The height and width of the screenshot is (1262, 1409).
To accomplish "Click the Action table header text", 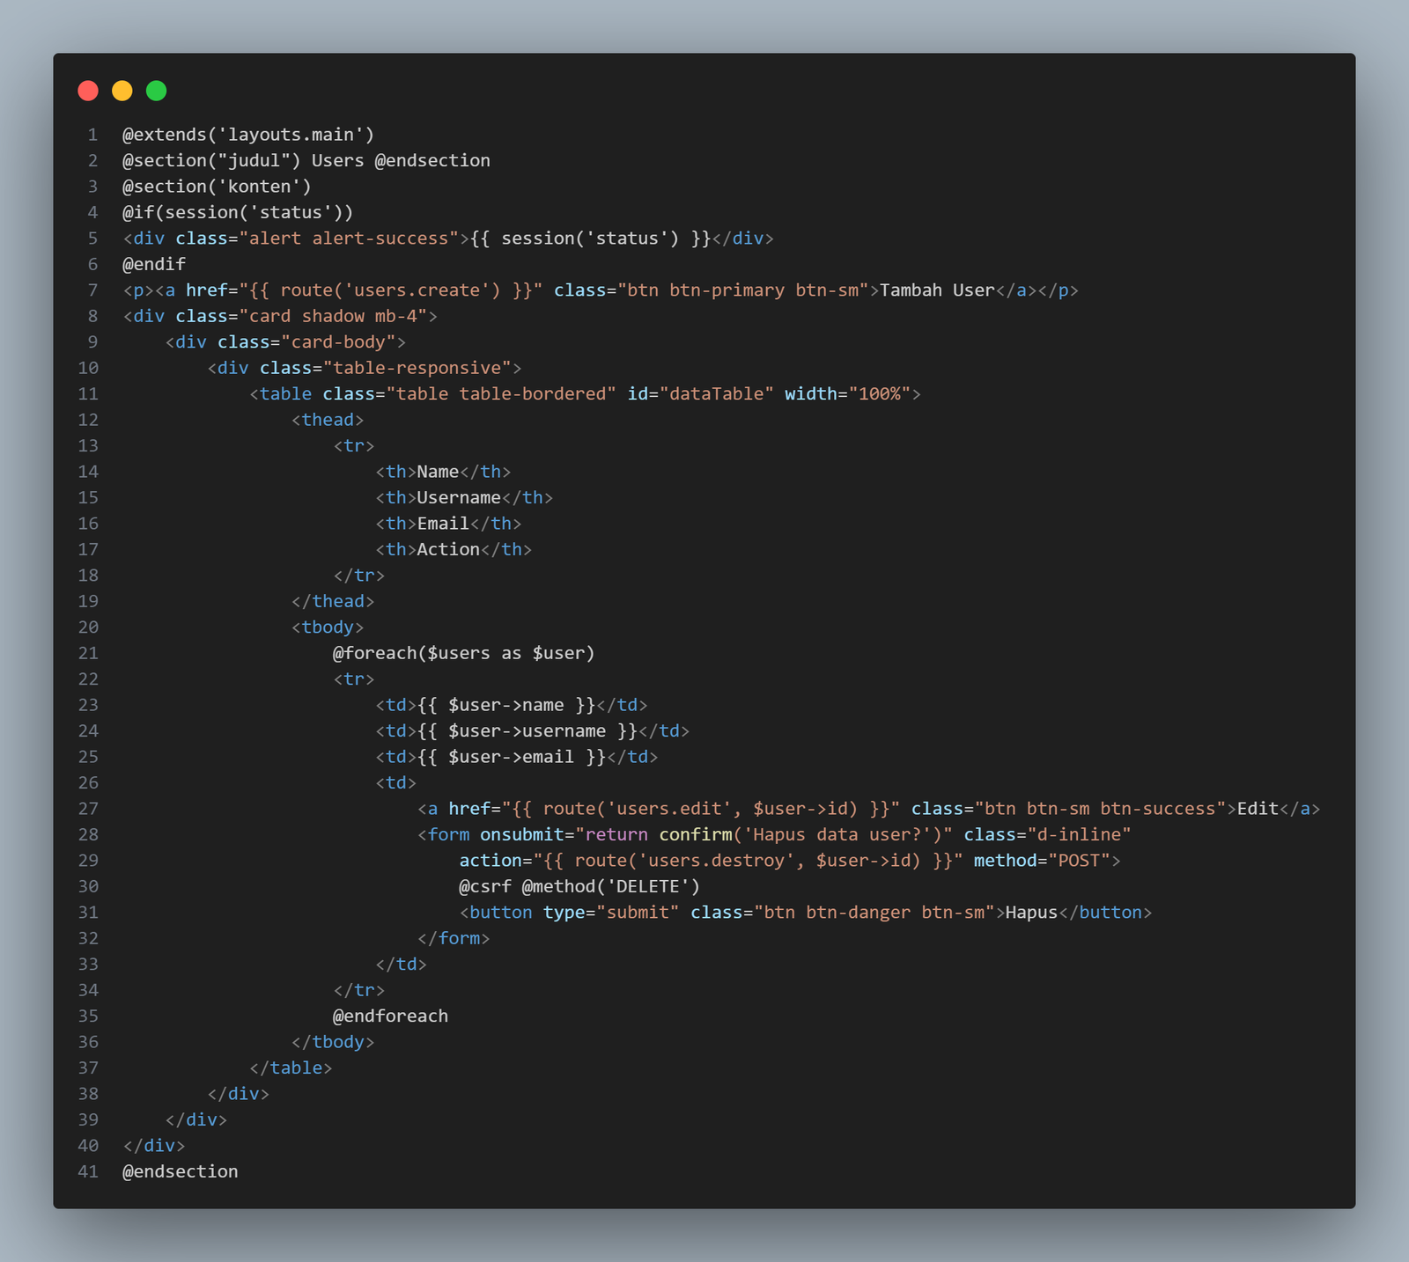I will tap(448, 550).
